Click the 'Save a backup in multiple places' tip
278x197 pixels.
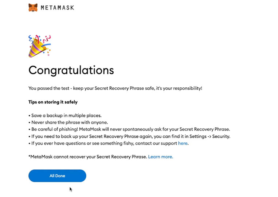(65, 115)
